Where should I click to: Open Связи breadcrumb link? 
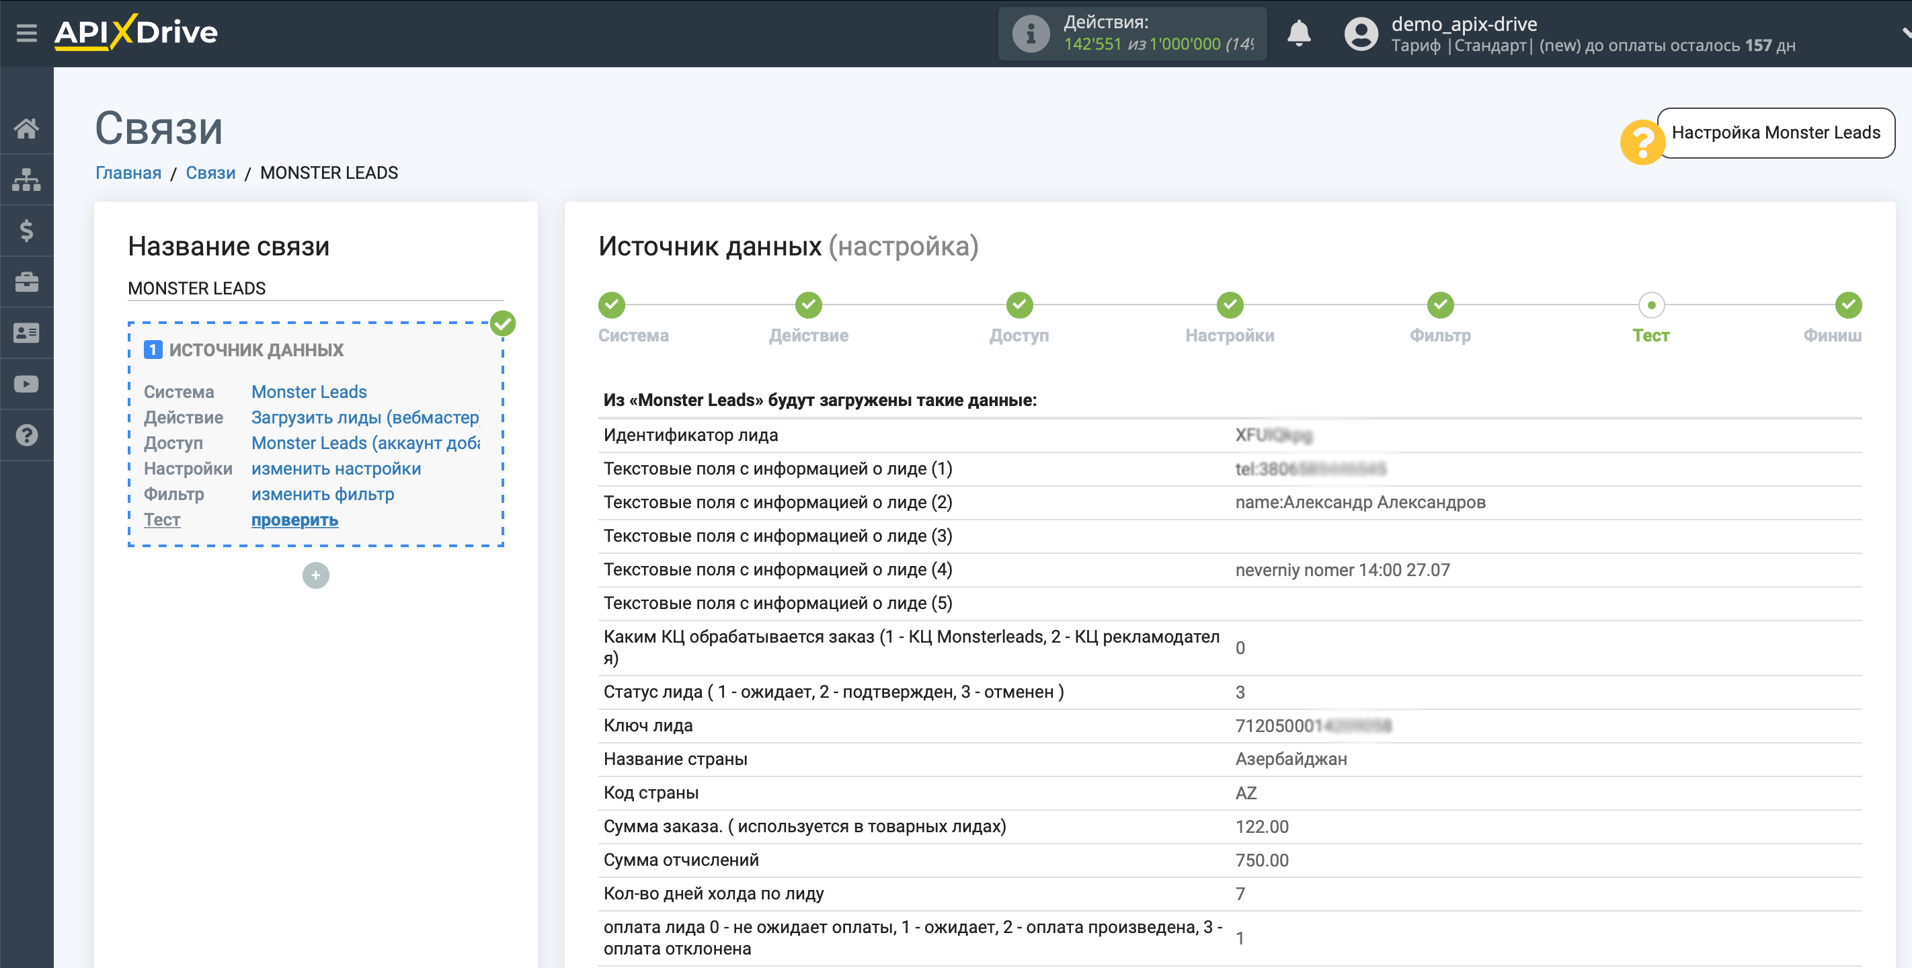click(210, 173)
